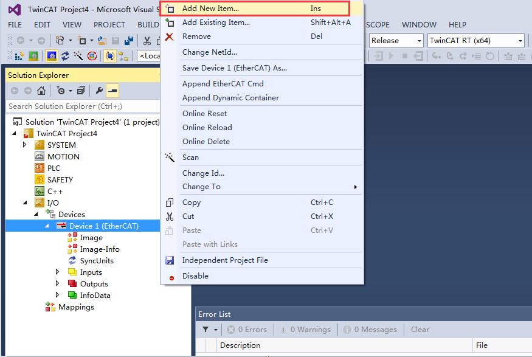The height and width of the screenshot is (357, 532).
Task: Click the Add New Item toolbar icon
Action: click(x=81, y=40)
